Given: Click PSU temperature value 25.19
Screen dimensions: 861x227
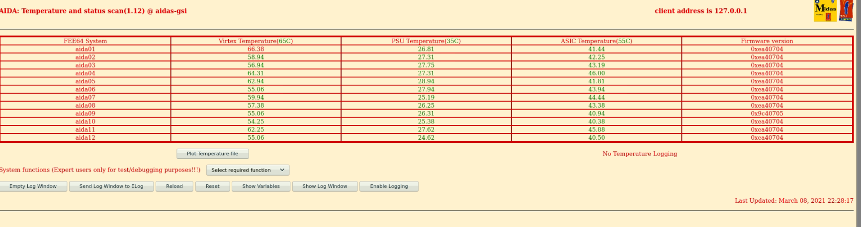Looking at the screenshot, I should coord(426,97).
